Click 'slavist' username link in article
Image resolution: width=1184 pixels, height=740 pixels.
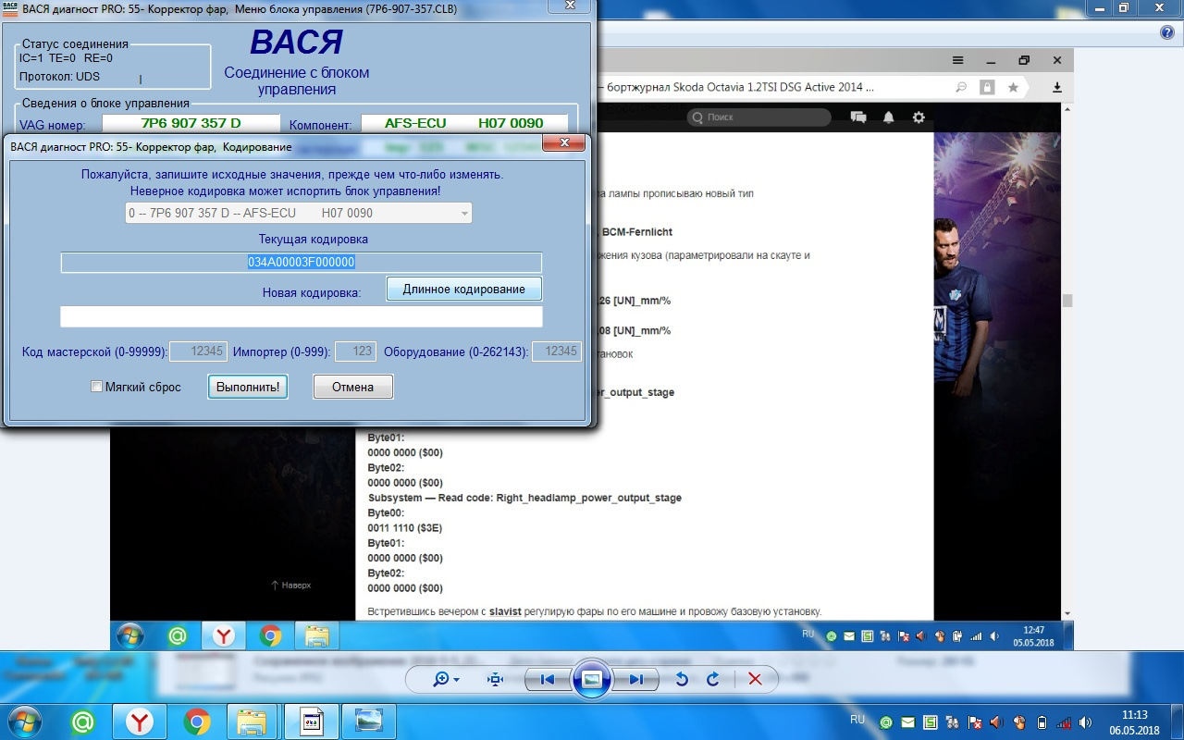(x=505, y=611)
